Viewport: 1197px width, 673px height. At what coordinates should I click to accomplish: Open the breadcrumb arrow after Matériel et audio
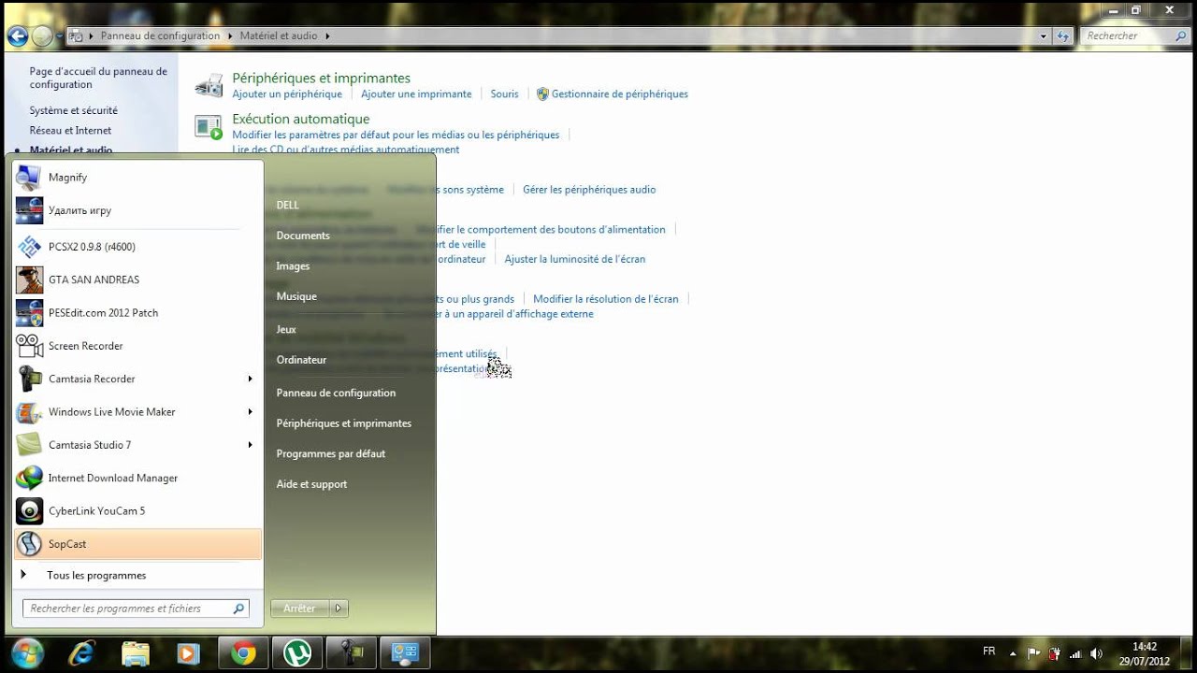click(327, 36)
